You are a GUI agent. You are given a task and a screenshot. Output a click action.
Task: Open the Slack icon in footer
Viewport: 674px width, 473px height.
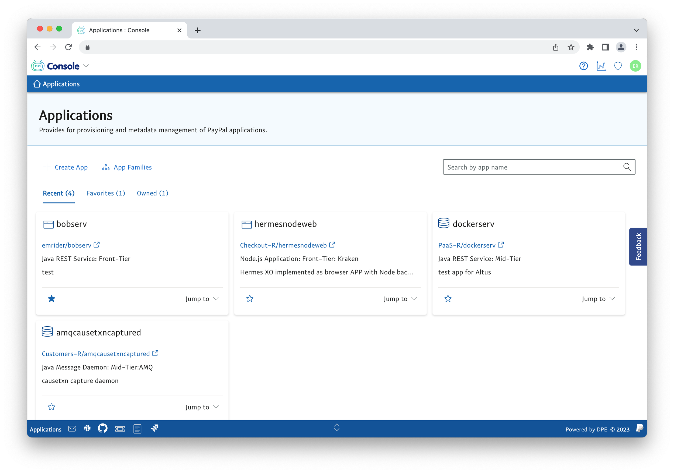pyautogui.click(x=87, y=429)
